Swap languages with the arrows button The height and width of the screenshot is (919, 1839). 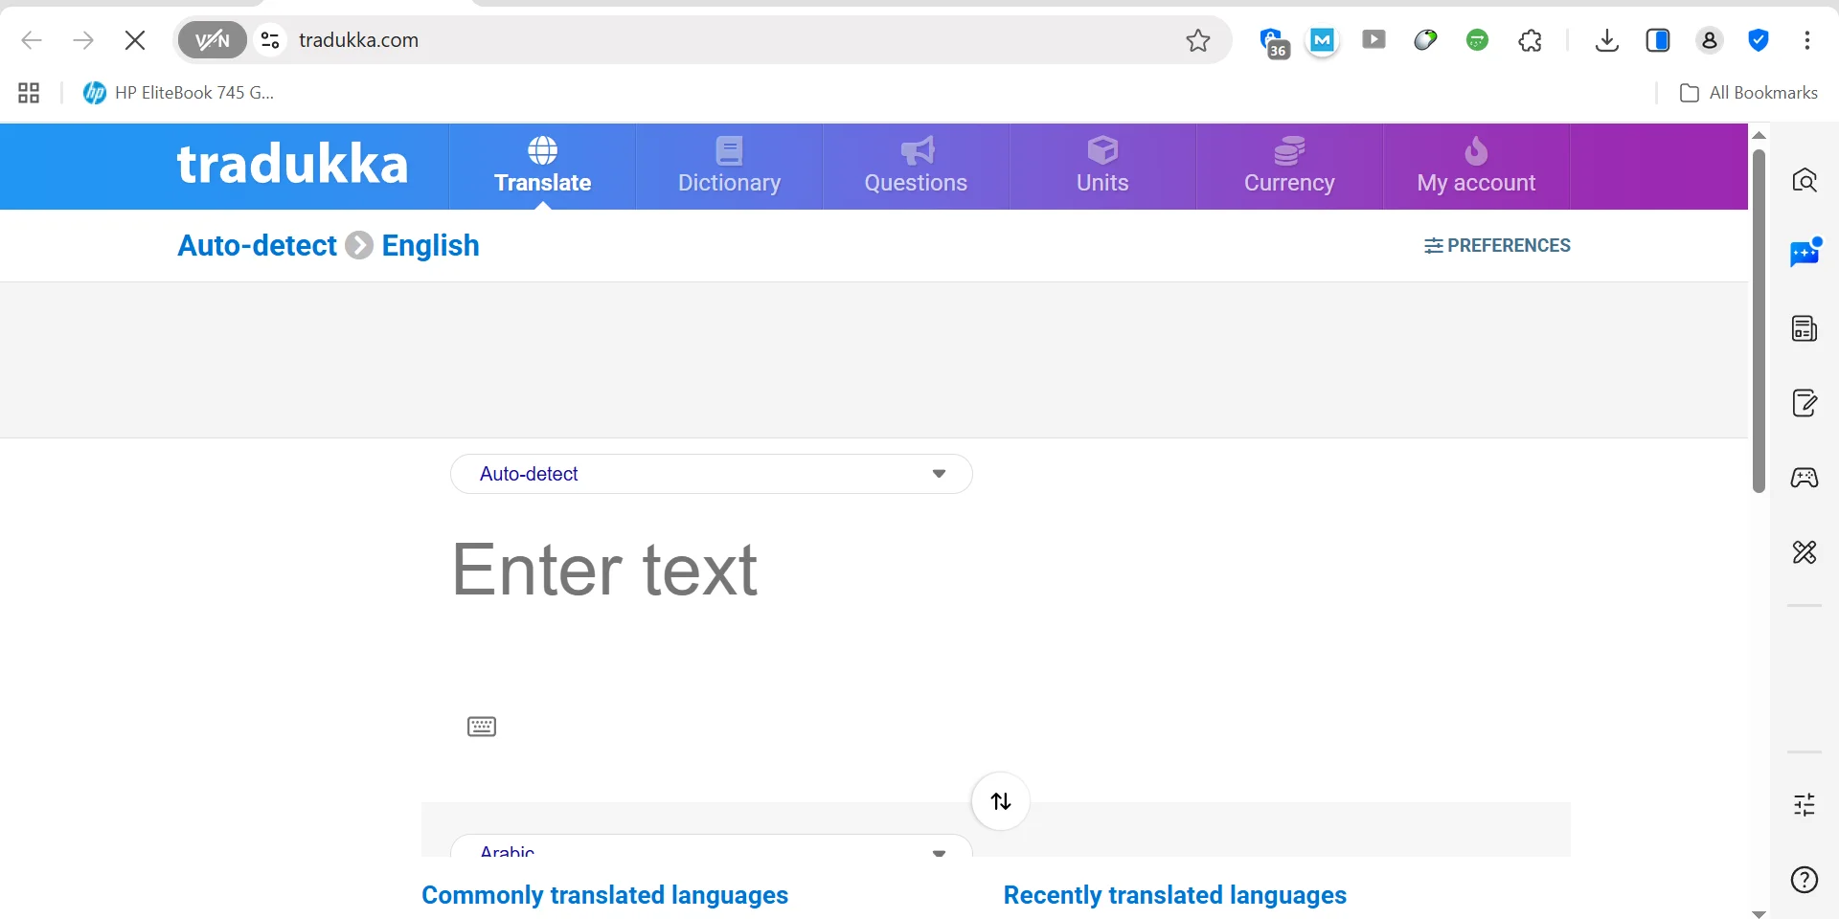[x=1001, y=801]
